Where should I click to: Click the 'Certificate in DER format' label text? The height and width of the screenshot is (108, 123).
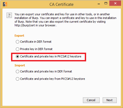36,42
